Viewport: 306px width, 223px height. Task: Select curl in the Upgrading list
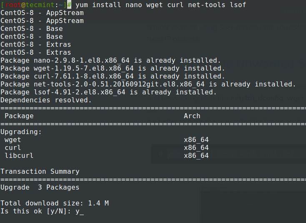(13, 147)
